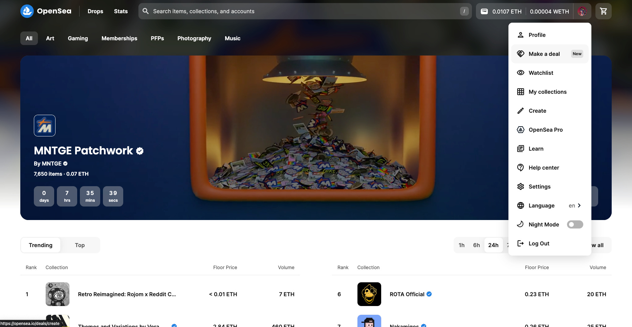This screenshot has height=327, width=632.
Task: Click verified badge next to MNTGE Patchwork
Action: click(140, 151)
